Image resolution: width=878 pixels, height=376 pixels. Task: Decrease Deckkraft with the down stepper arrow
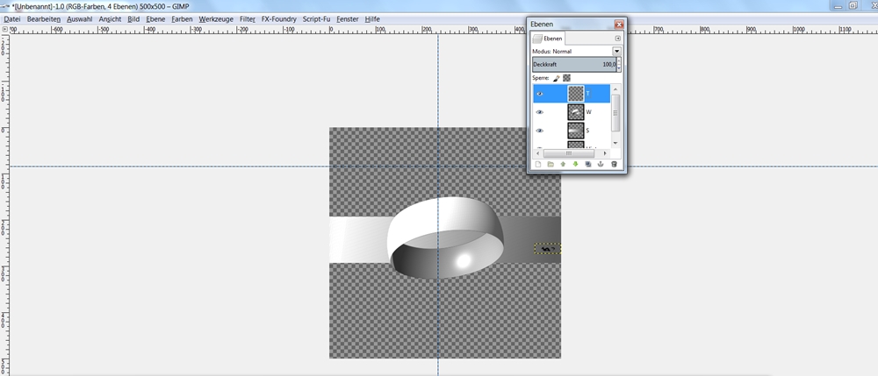point(619,68)
